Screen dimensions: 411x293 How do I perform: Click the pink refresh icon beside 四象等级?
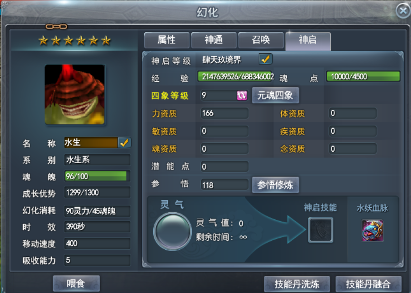point(242,96)
